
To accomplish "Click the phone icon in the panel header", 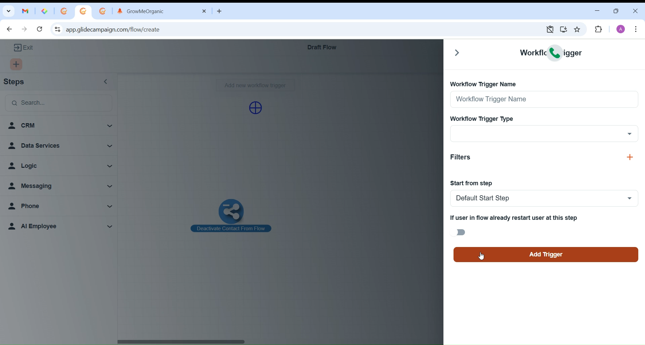I will pyautogui.click(x=555, y=53).
